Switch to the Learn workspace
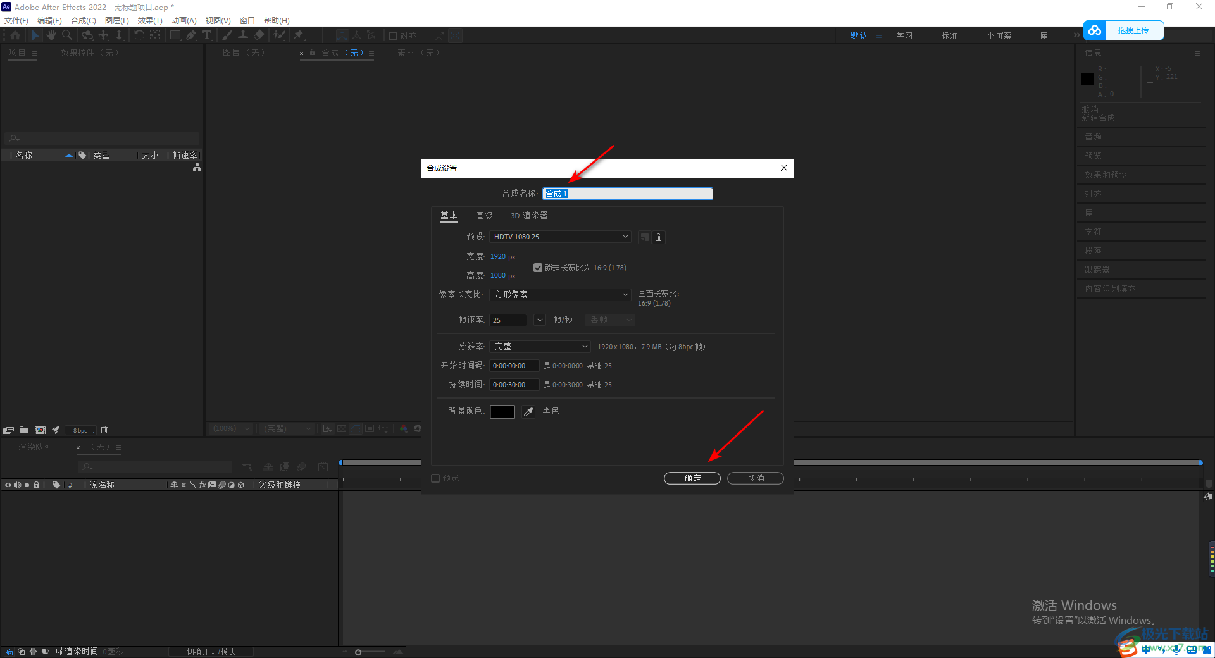Image resolution: width=1215 pixels, height=658 pixels. coord(904,35)
